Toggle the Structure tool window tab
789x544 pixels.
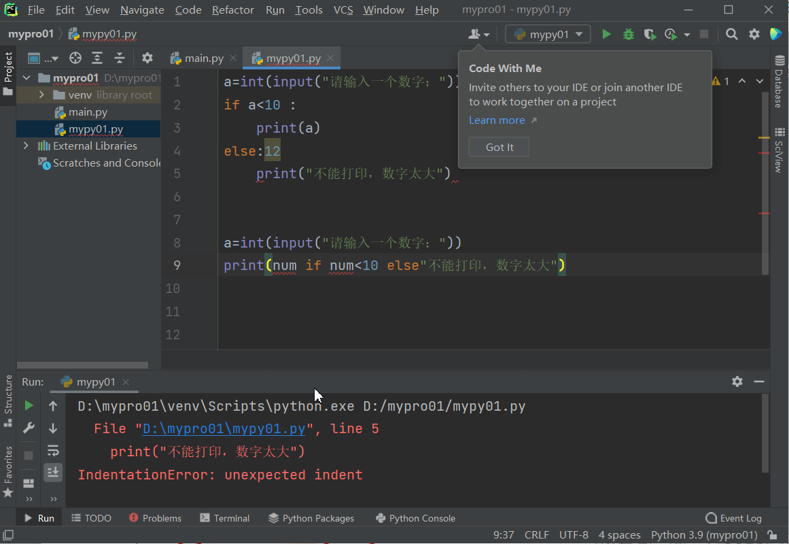point(8,401)
